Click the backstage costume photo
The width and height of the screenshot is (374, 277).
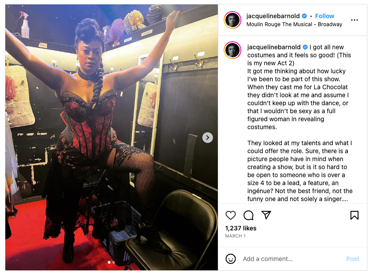tap(111, 138)
